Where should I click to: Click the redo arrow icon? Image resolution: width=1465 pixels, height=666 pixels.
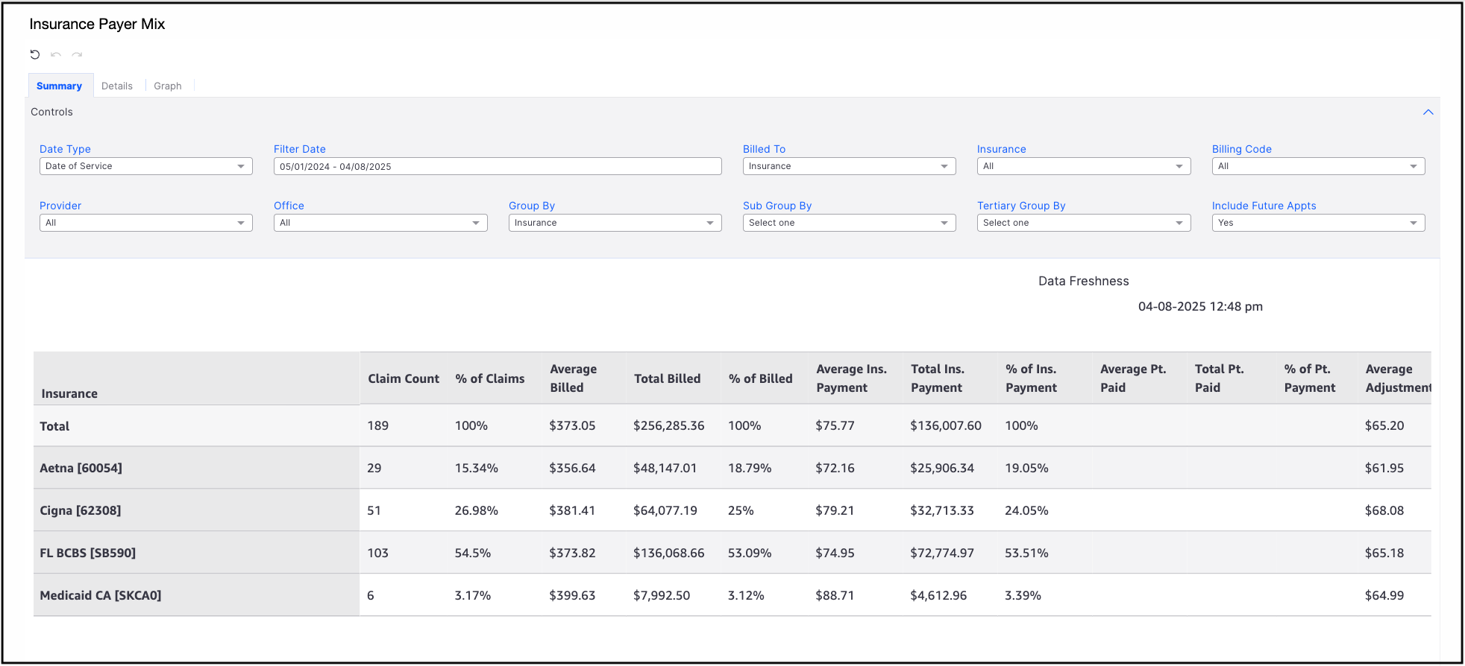77,54
